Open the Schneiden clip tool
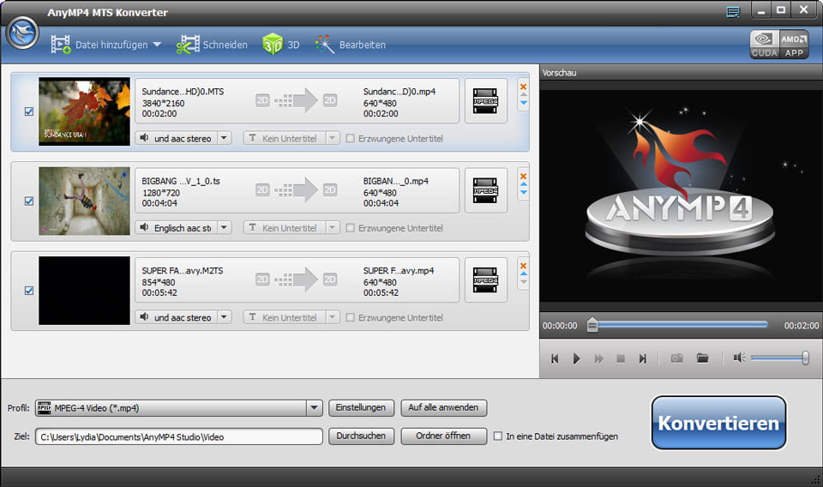 pos(212,45)
